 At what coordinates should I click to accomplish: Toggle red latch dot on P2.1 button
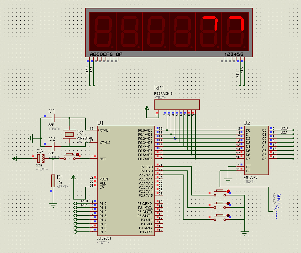[x=228, y=203]
